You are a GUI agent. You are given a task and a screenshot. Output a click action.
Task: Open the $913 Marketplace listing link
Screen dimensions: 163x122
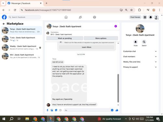coord(61,34)
